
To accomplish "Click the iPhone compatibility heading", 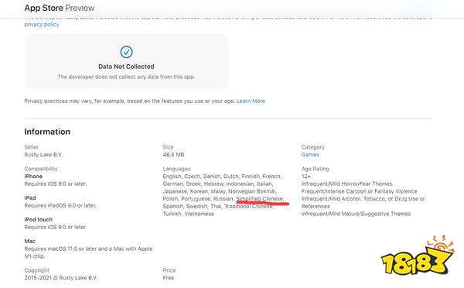I will (x=33, y=177).
